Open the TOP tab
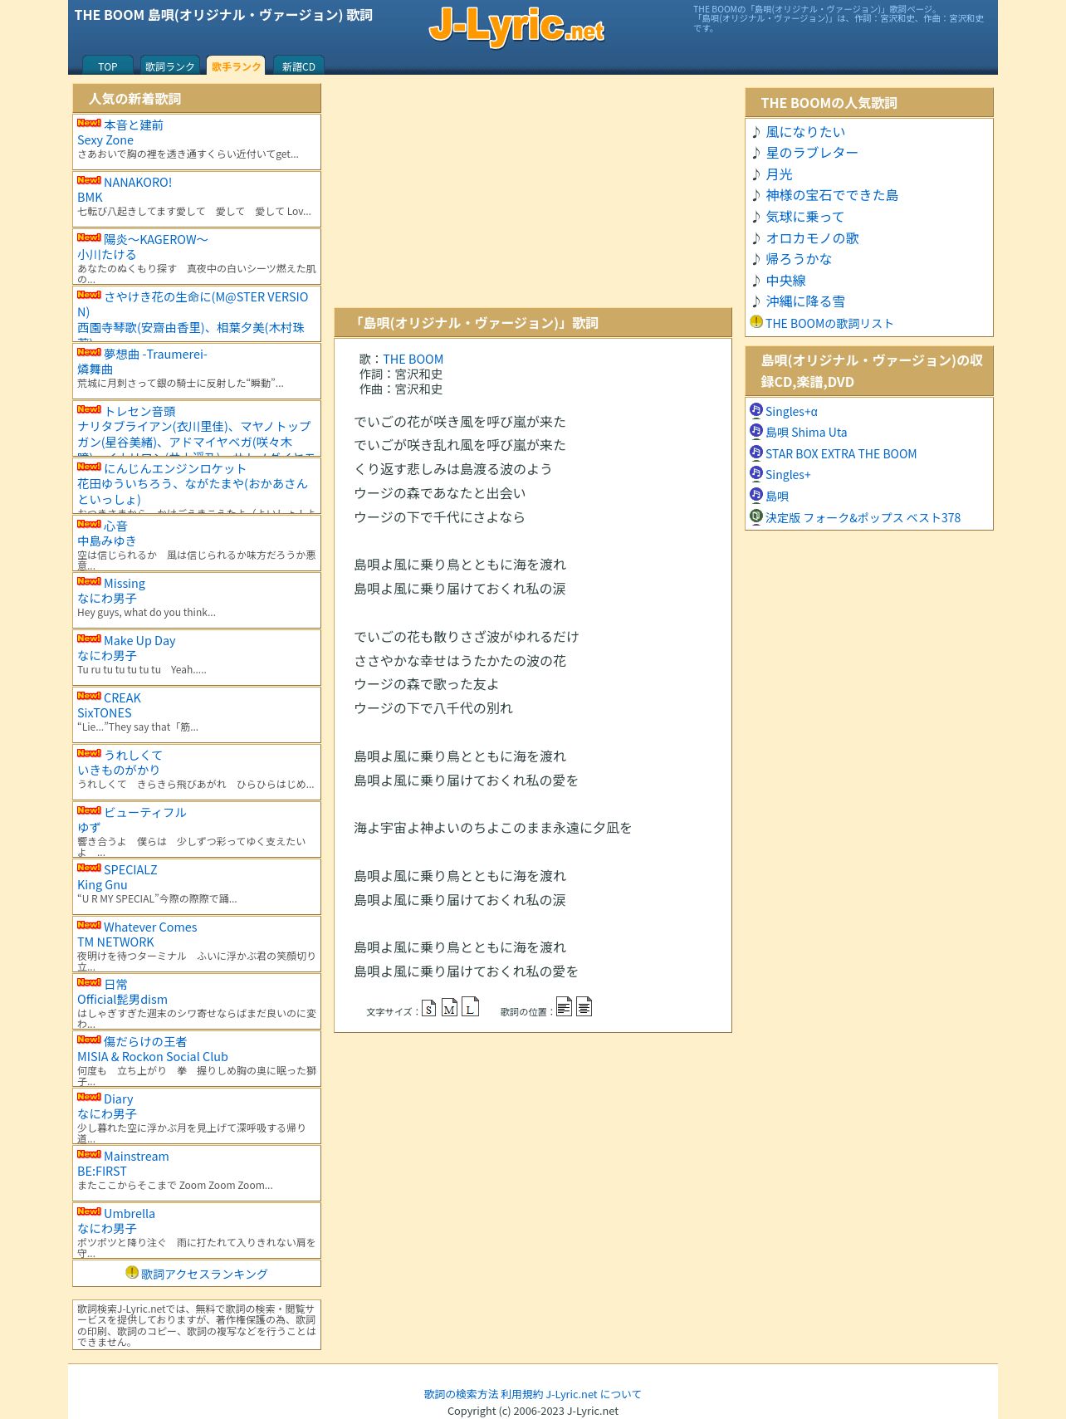The width and height of the screenshot is (1066, 1419). 108,66
